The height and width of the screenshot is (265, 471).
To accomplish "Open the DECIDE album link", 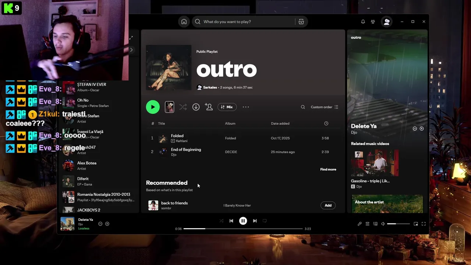I will pyautogui.click(x=231, y=152).
